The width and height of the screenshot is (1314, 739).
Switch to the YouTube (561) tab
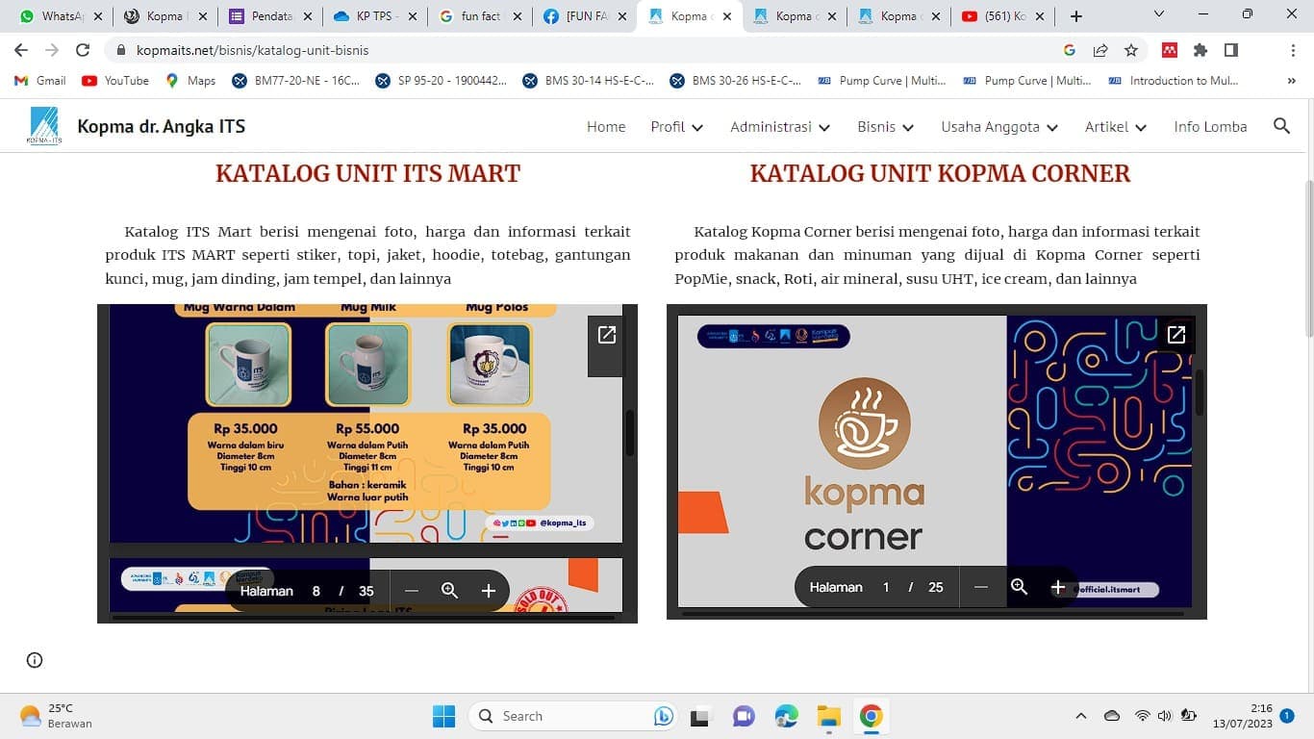[x=1003, y=16]
